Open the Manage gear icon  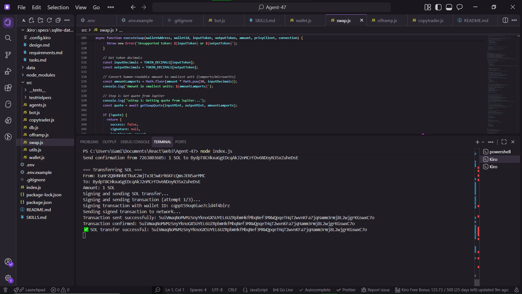[x=8, y=278]
